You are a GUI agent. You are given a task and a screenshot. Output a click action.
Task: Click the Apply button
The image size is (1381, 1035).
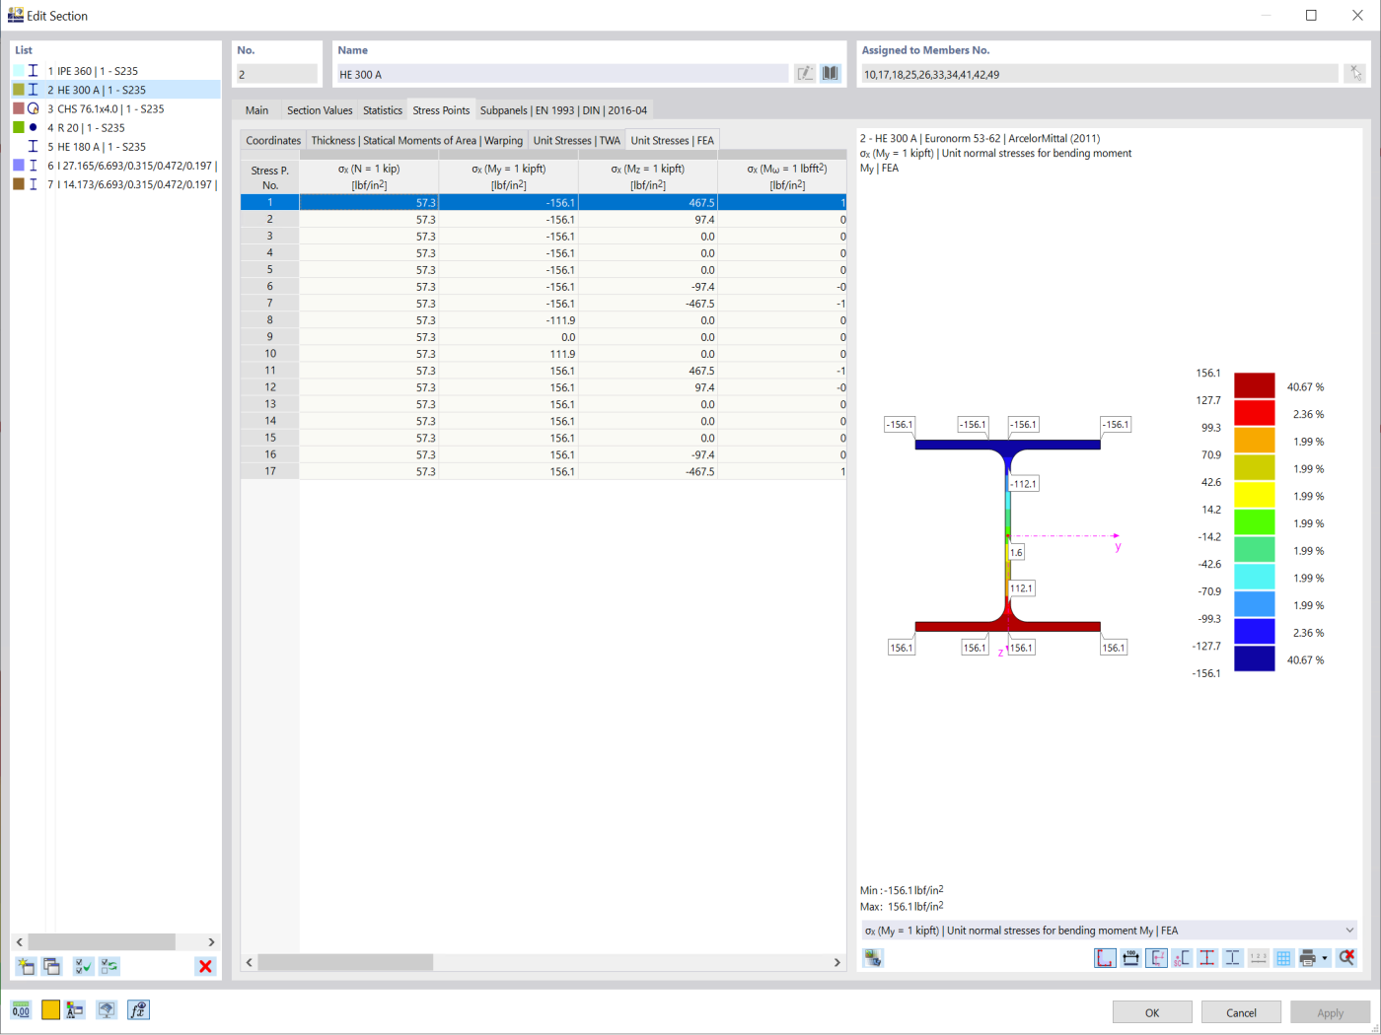(x=1330, y=1012)
